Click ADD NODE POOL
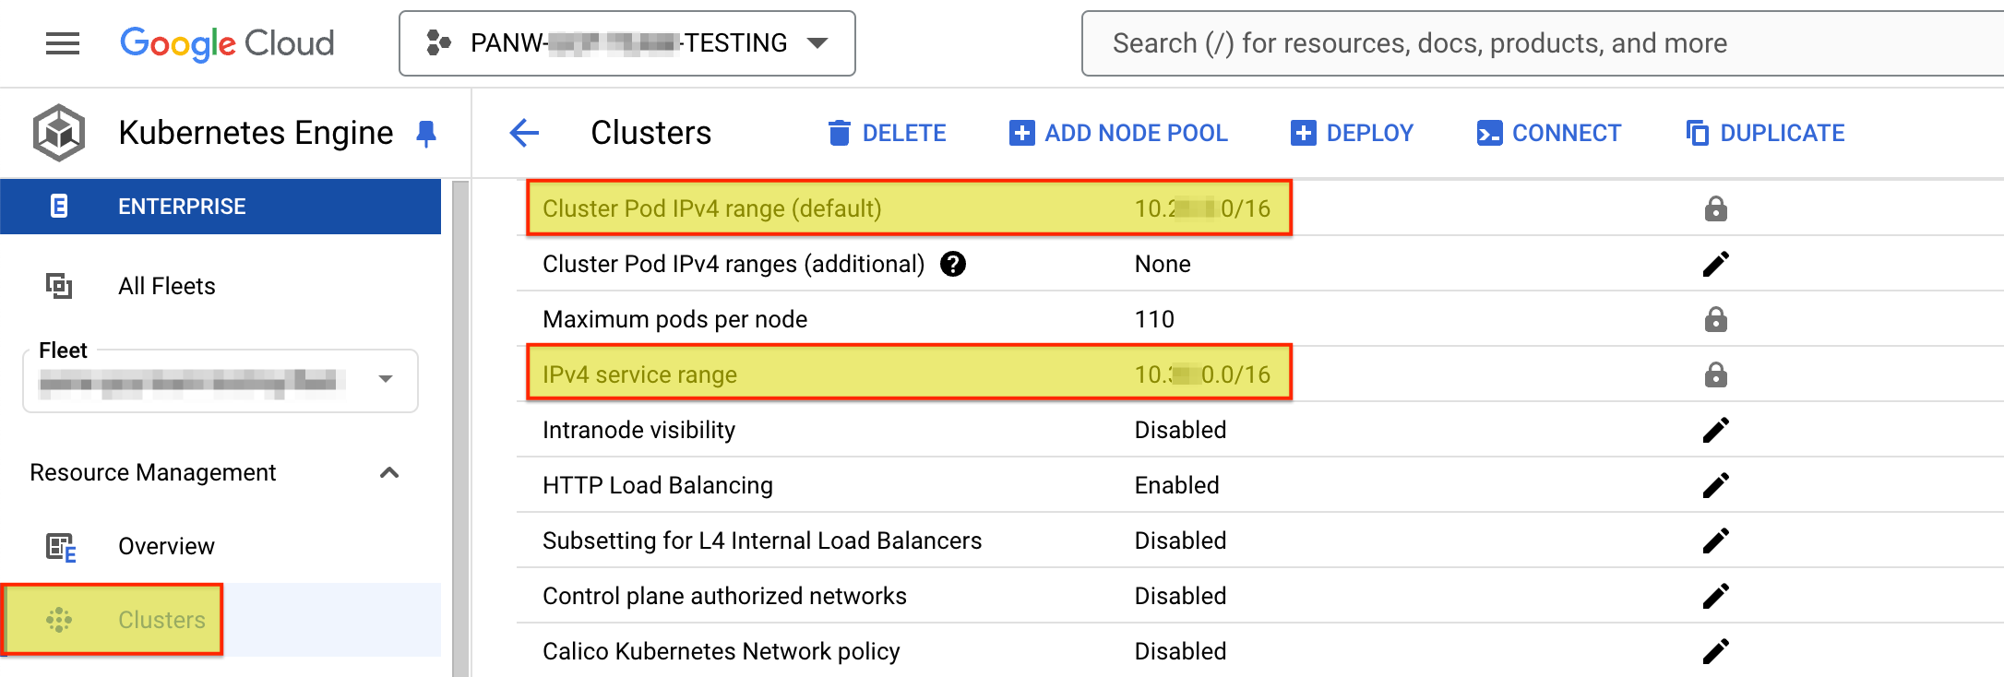The height and width of the screenshot is (677, 2004). tap(1118, 133)
